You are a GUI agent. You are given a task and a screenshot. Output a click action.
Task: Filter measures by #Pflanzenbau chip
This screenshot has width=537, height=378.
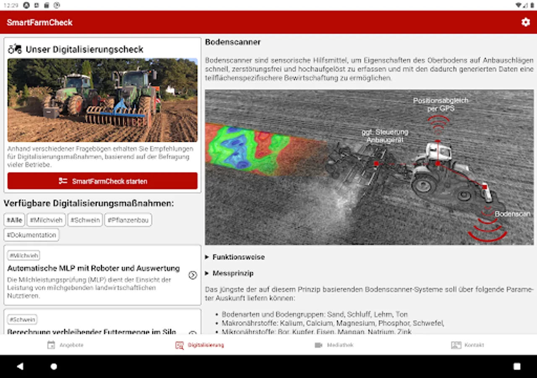point(128,220)
